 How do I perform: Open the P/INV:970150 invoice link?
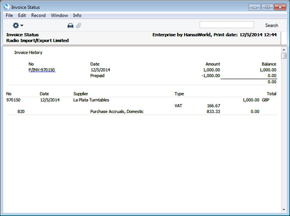(x=42, y=70)
